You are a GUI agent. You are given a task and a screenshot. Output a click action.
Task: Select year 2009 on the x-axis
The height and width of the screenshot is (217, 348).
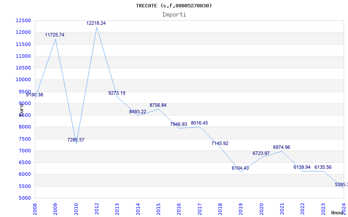click(56, 209)
